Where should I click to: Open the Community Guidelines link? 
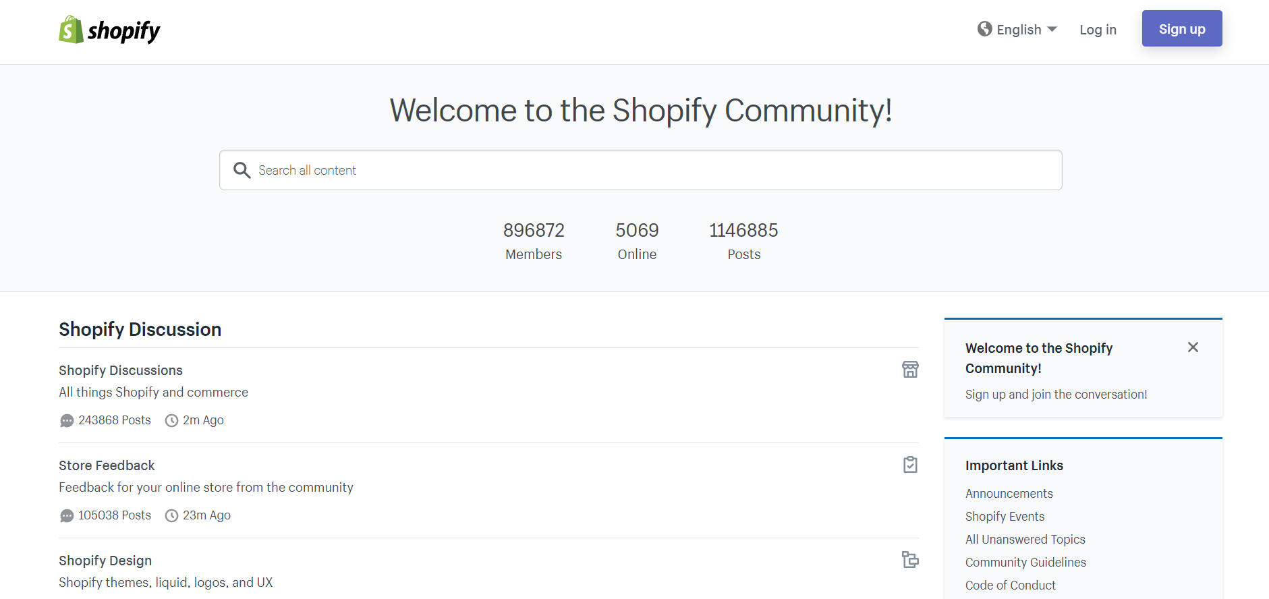pyautogui.click(x=1025, y=563)
